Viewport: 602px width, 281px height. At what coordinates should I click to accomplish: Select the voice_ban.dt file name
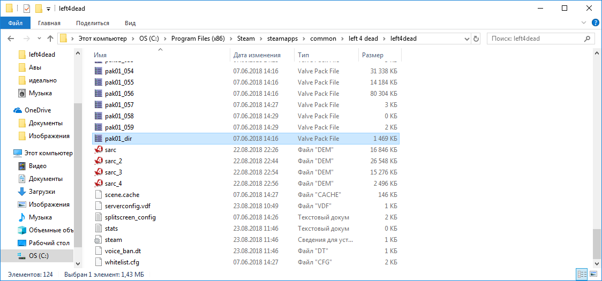click(x=123, y=251)
